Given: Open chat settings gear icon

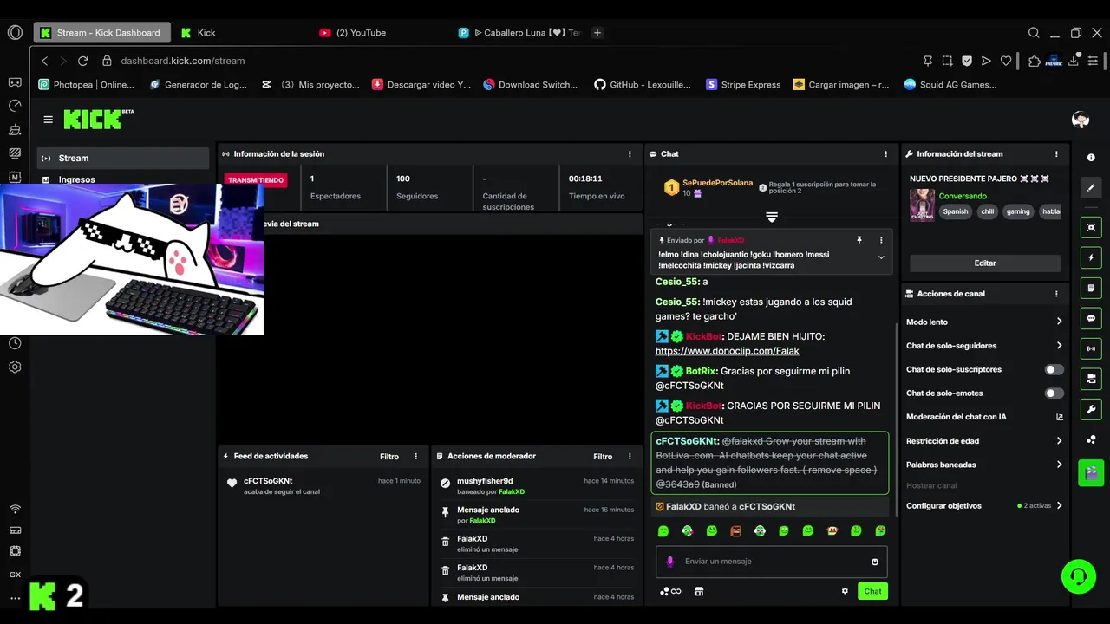Looking at the screenshot, I should pos(845,591).
